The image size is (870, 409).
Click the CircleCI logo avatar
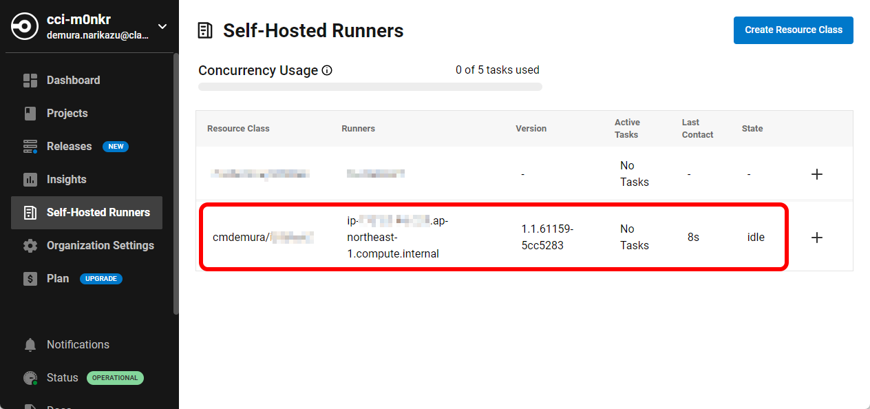point(23,26)
